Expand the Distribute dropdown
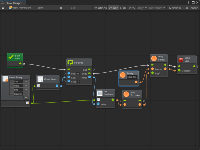Screen dimensions: 200x150 [157, 8]
